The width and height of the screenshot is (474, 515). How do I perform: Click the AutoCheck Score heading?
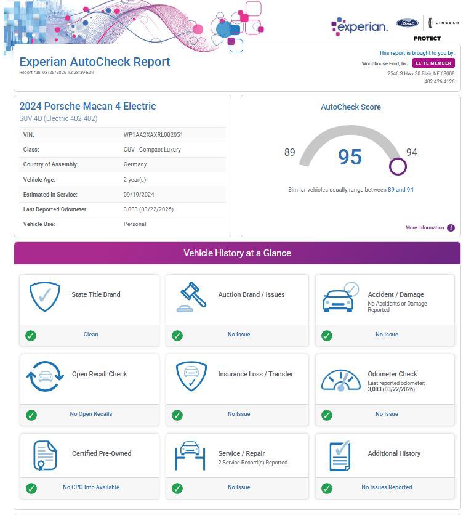click(x=351, y=107)
